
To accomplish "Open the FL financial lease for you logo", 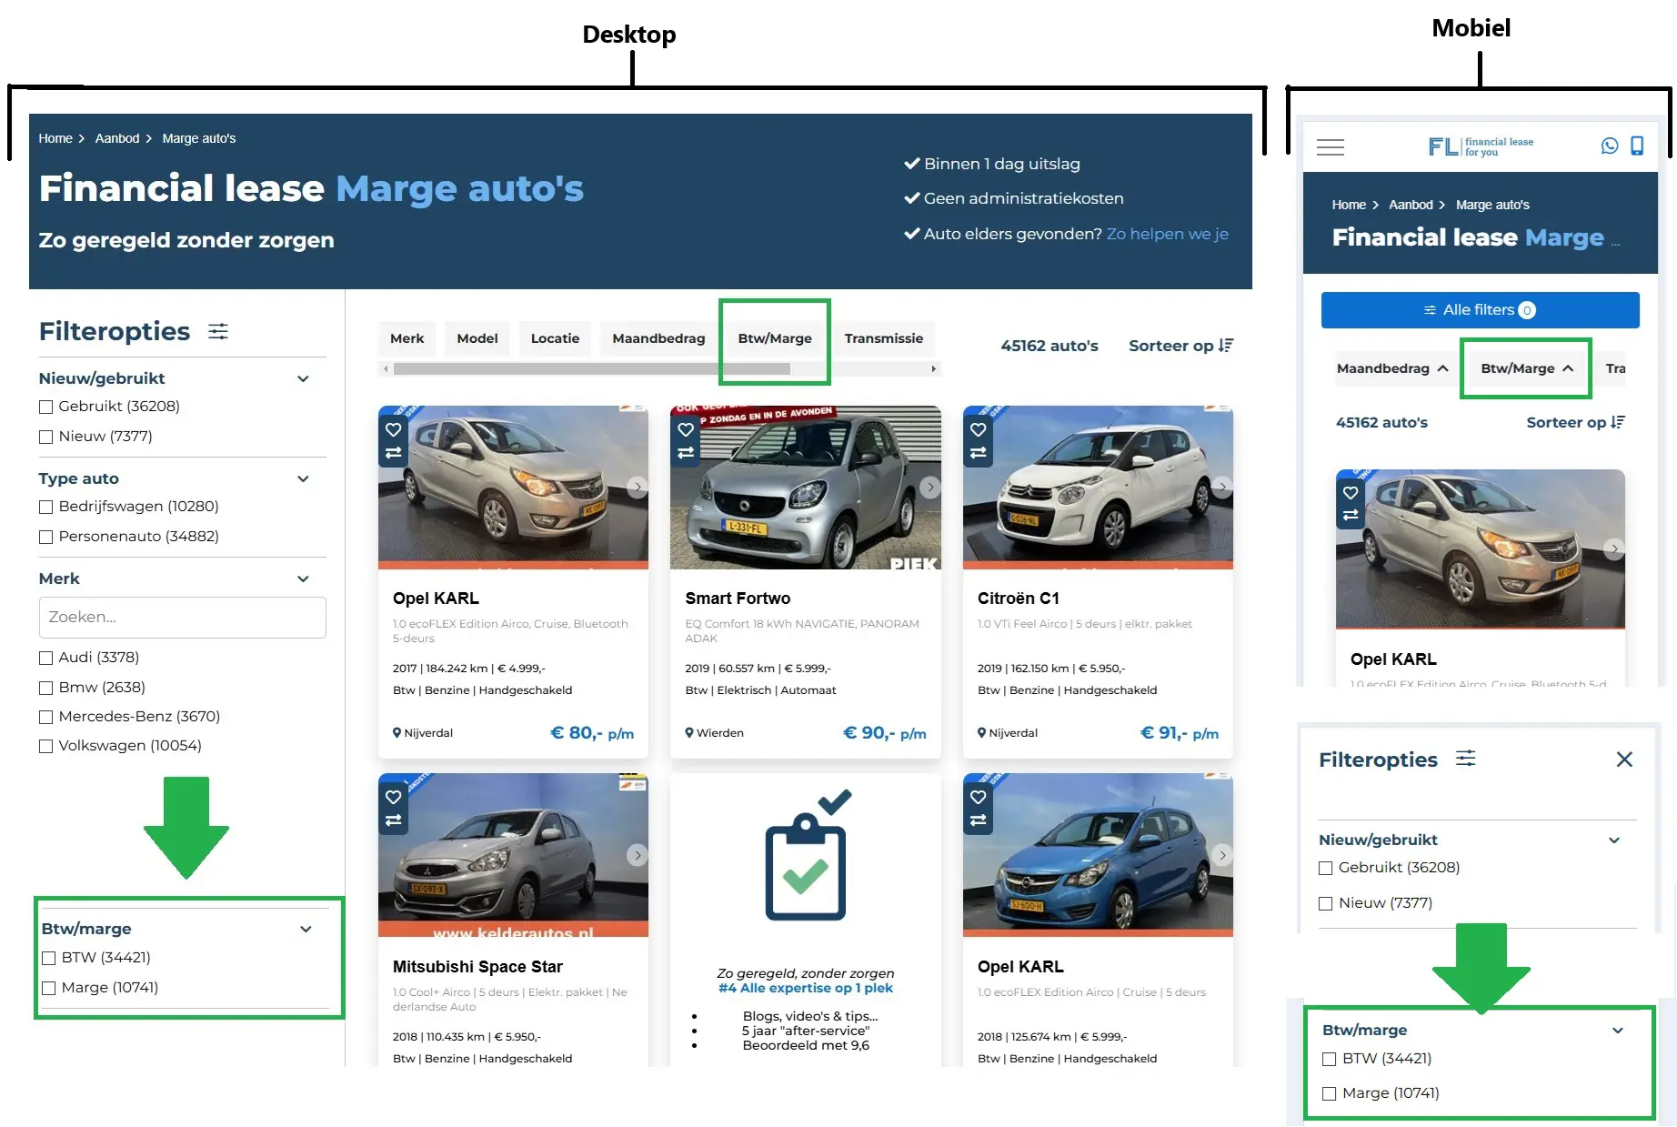I will click(1481, 146).
